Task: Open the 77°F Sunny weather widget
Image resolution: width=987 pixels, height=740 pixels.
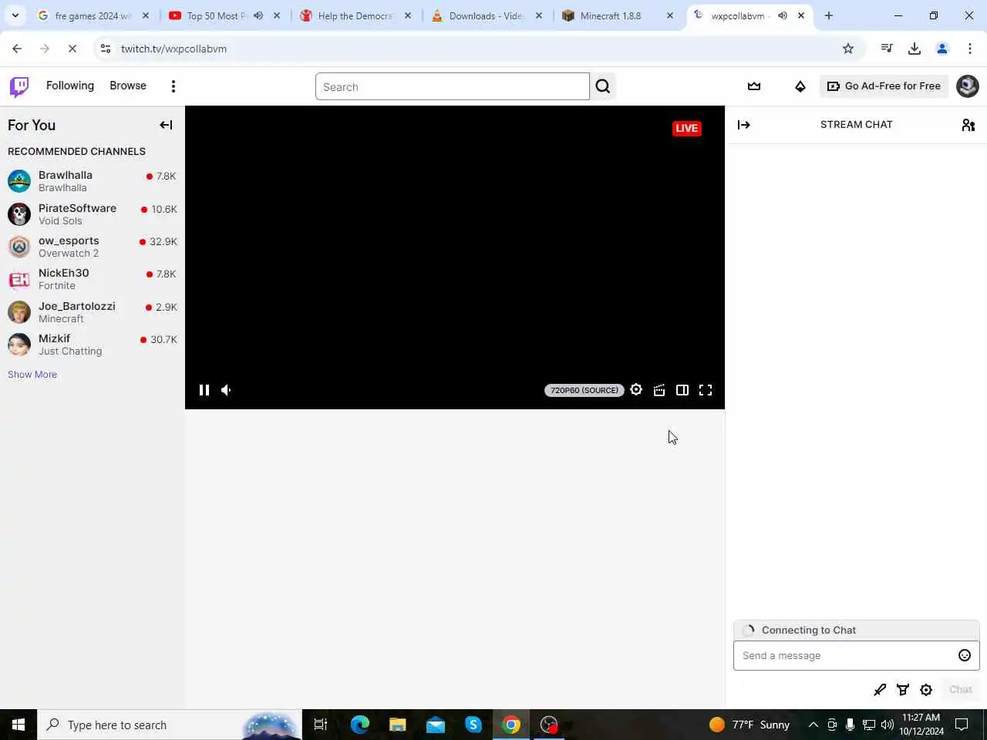Action: point(750,725)
